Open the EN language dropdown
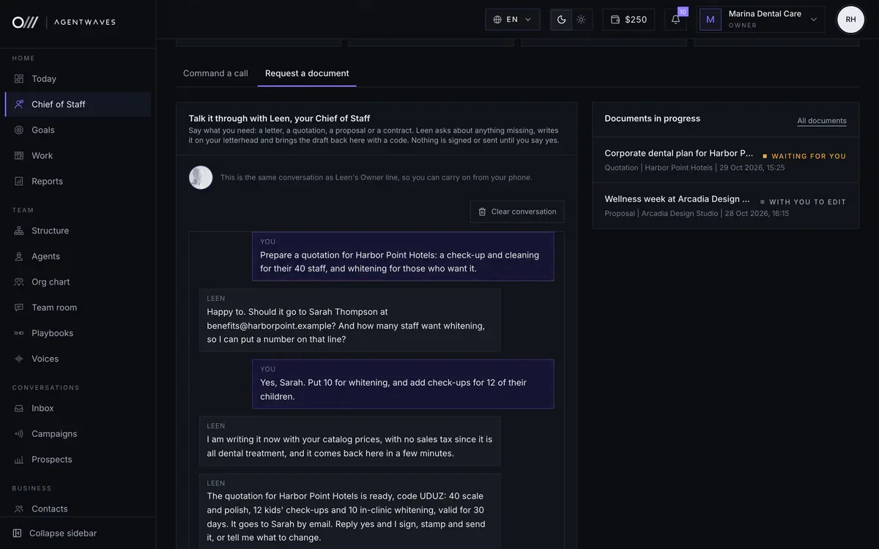Viewport: 879px width, 549px height. coord(513,20)
